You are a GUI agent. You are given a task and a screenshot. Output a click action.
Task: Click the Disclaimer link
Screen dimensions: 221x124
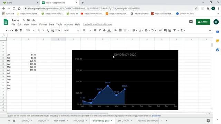[x=156, y=116]
